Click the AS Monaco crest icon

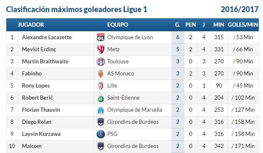(101, 73)
